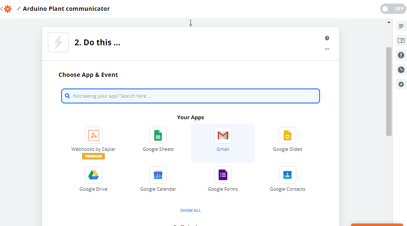Select the Webhooks by Zapier app icon
This screenshot has width=407, height=226.
click(x=94, y=135)
